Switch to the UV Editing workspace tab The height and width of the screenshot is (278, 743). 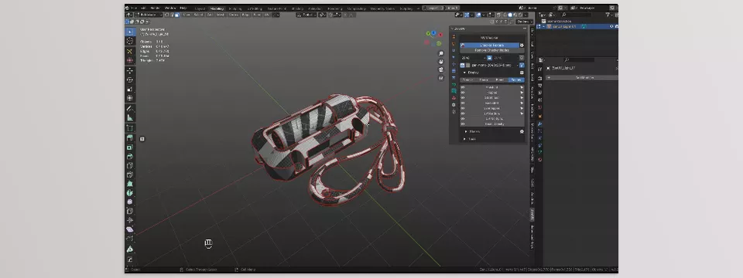[255, 8]
